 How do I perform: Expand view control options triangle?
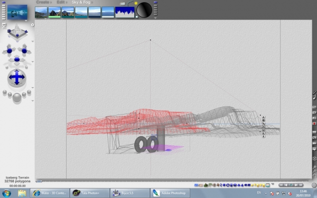coord(33,41)
